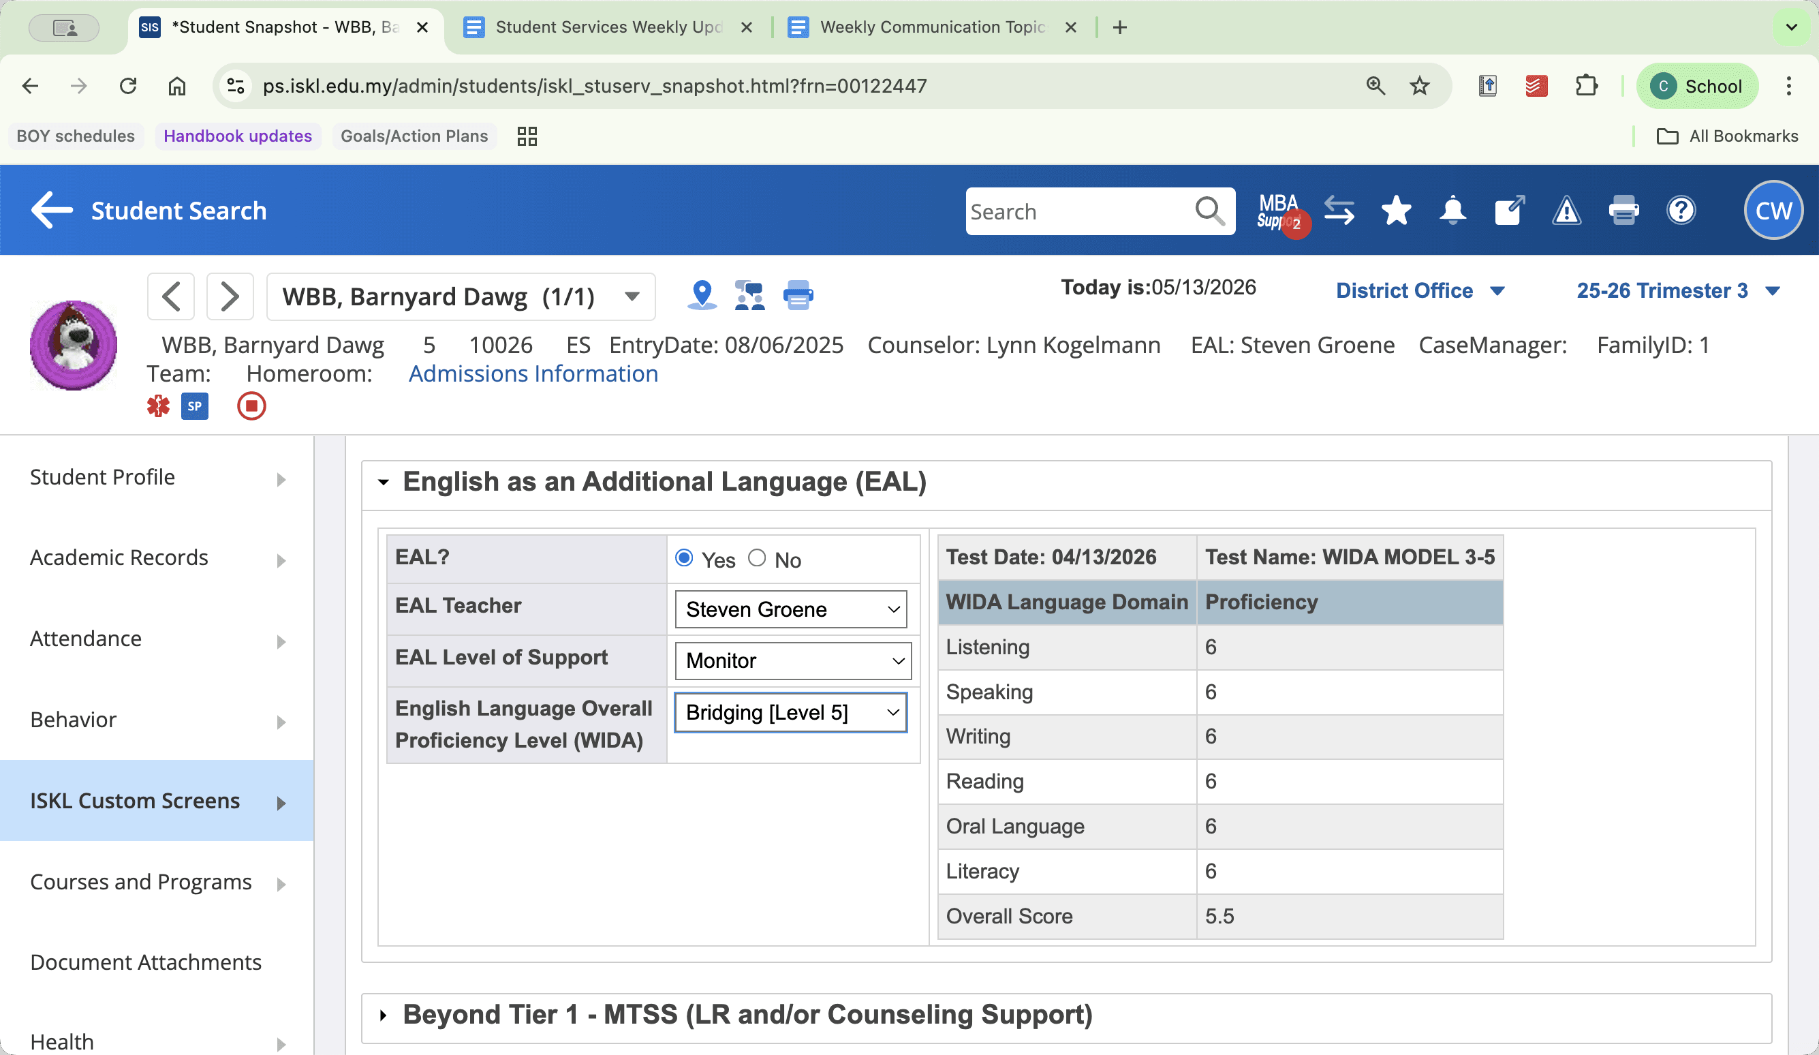Open the help question mark icon
The height and width of the screenshot is (1055, 1819).
[1681, 211]
